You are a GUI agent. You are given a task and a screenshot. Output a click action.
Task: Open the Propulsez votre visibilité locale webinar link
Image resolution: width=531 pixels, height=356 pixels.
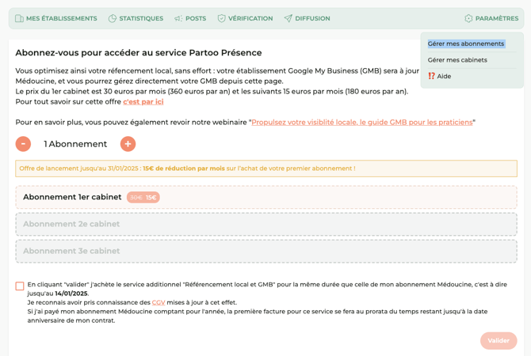[x=362, y=122]
